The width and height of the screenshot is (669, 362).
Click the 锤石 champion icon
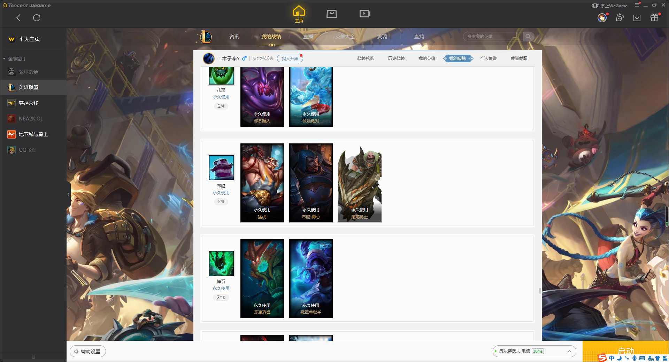(x=221, y=263)
